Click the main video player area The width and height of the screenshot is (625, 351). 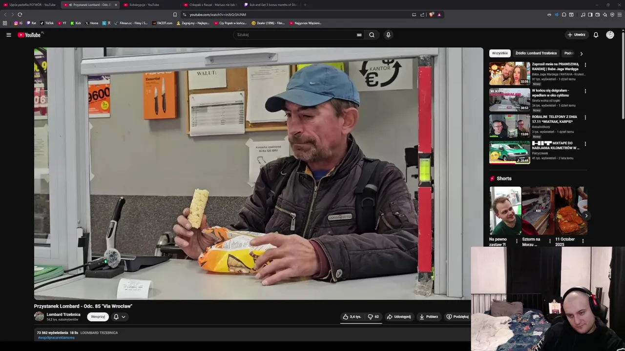259,174
